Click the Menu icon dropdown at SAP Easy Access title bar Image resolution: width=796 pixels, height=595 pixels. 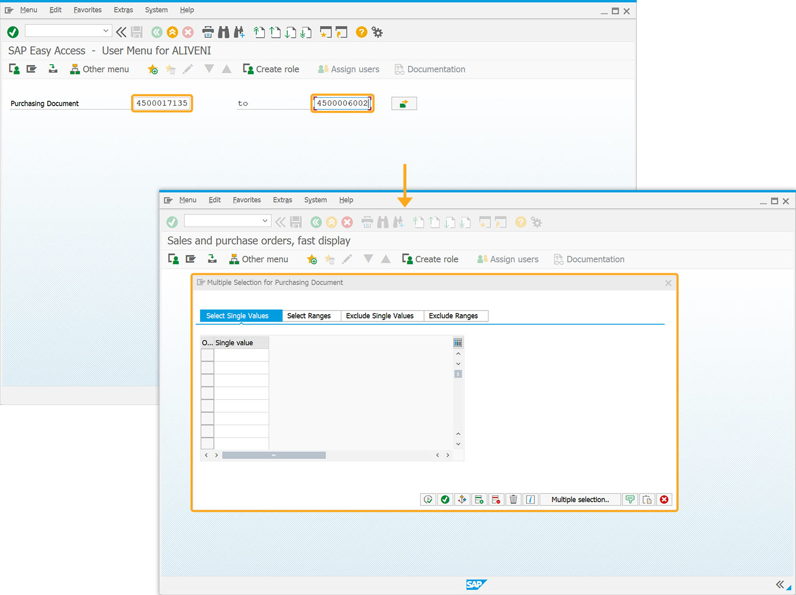pos(9,10)
